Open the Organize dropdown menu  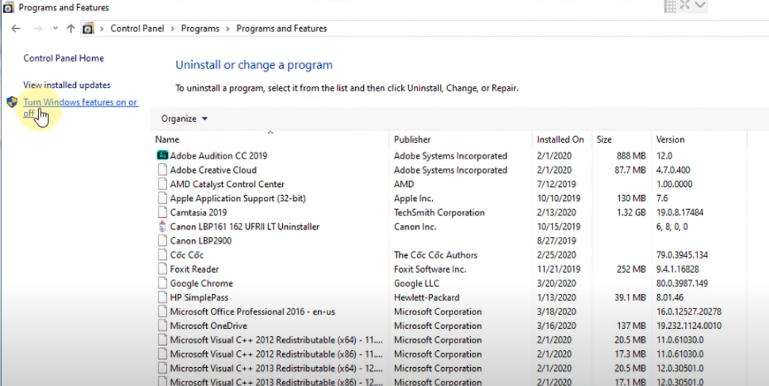coord(185,119)
